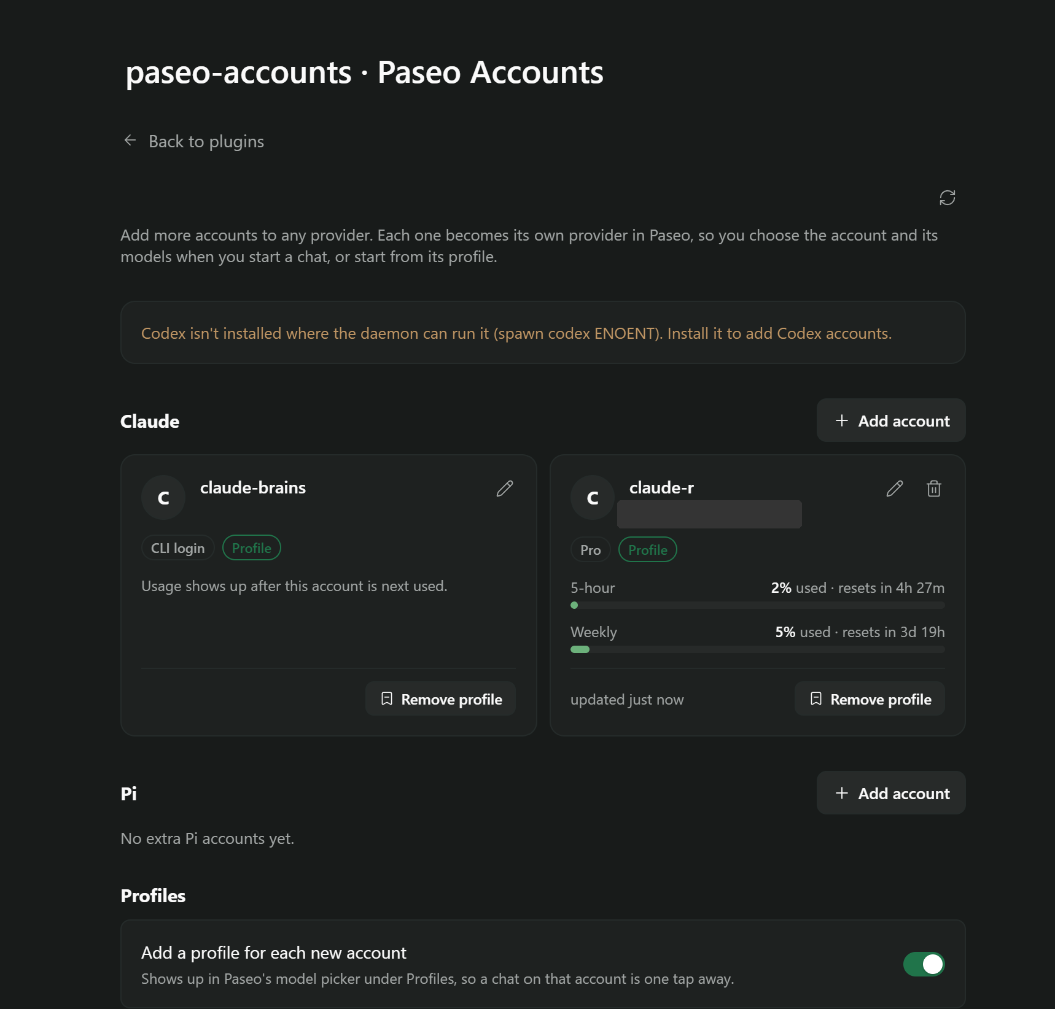Click the Weekly usage progress bar
The height and width of the screenshot is (1009, 1055).
point(757,649)
